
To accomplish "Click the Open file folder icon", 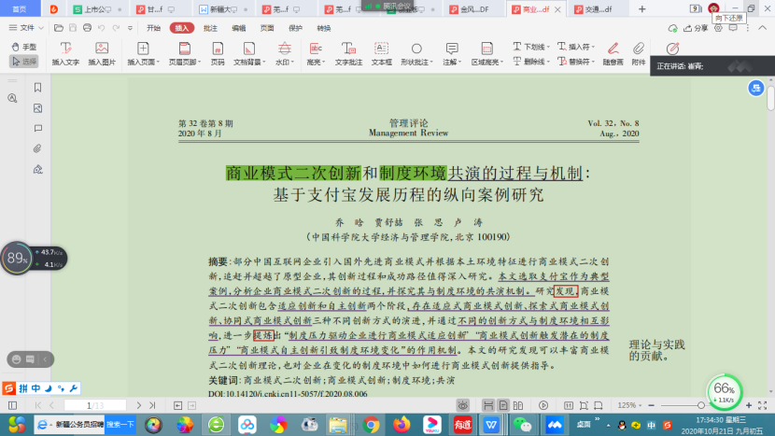I will [x=58, y=28].
